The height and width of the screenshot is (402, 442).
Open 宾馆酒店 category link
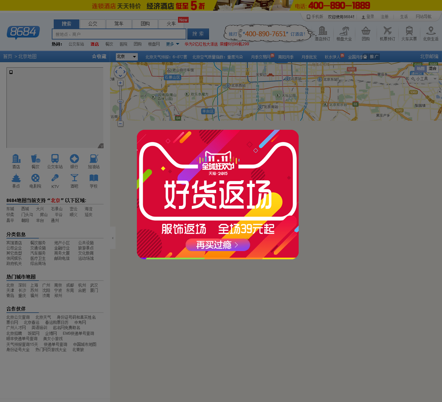14,243
